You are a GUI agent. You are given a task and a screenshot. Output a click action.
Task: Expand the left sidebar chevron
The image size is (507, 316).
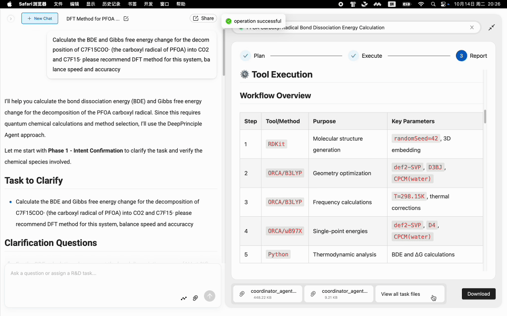(x=11, y=19)
